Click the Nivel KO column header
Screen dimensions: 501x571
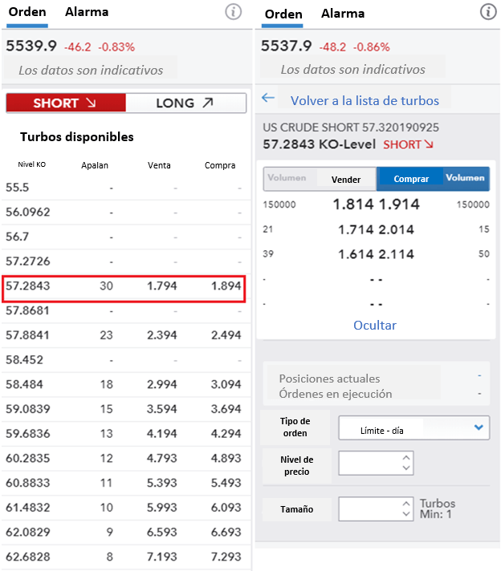[x=32, y=164]
